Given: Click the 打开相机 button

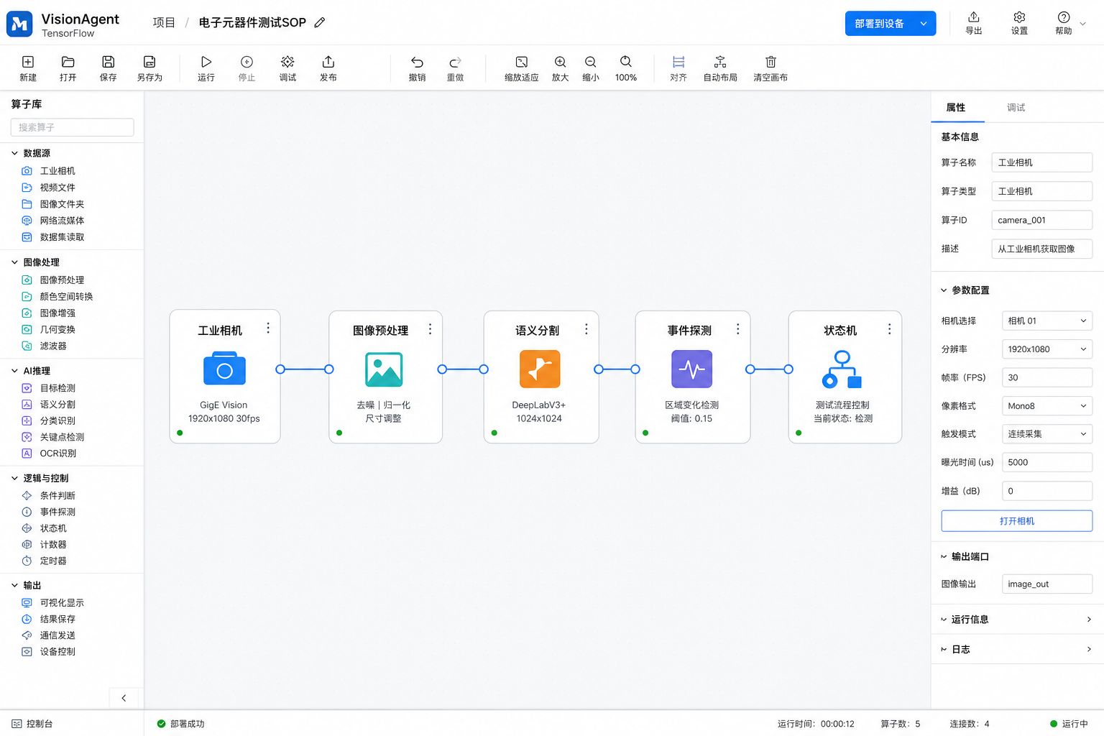Looking at the screenshot, I should point(1017,521).
